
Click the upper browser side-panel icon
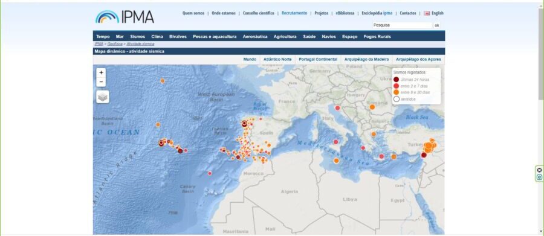(539, 170)
